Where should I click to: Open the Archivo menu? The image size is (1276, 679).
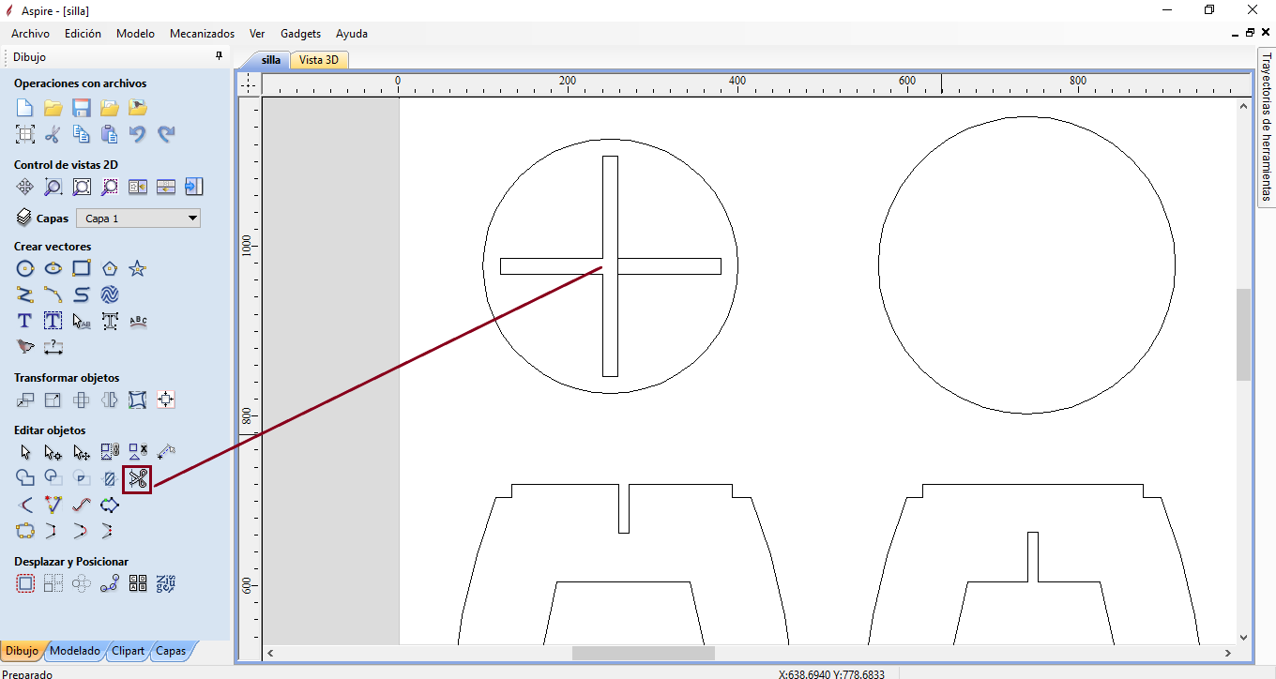pyautogui.click(x=30, y=34)
